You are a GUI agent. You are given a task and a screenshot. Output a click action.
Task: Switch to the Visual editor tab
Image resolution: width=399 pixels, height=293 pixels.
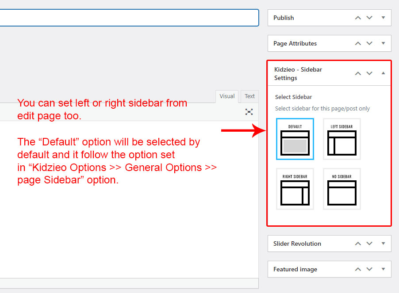[227, 96]
